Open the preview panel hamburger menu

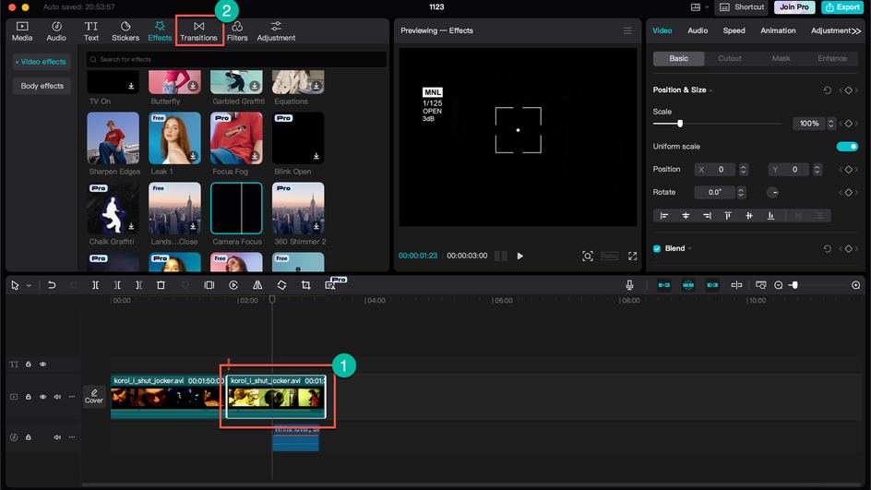click(627, 30)
